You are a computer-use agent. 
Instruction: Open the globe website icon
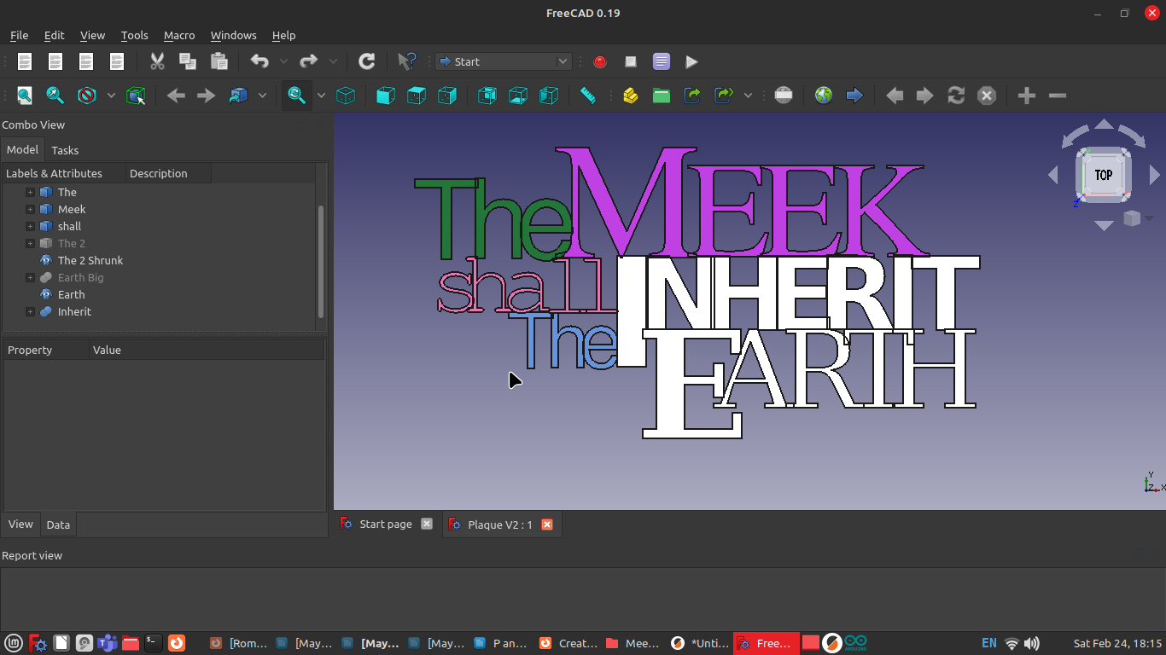click(823, 96)
